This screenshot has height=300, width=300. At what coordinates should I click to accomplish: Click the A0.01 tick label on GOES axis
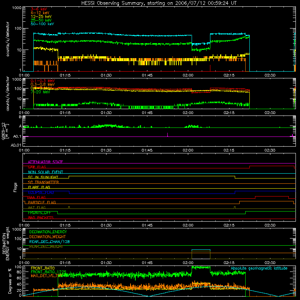[x=16, y=145]
